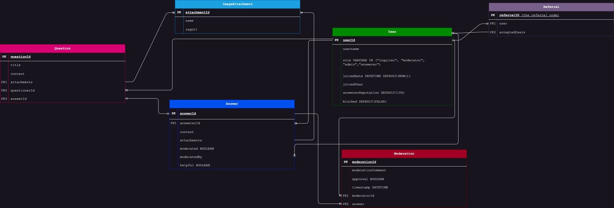Click the moderatedBy field in Answer

point(191,157)
